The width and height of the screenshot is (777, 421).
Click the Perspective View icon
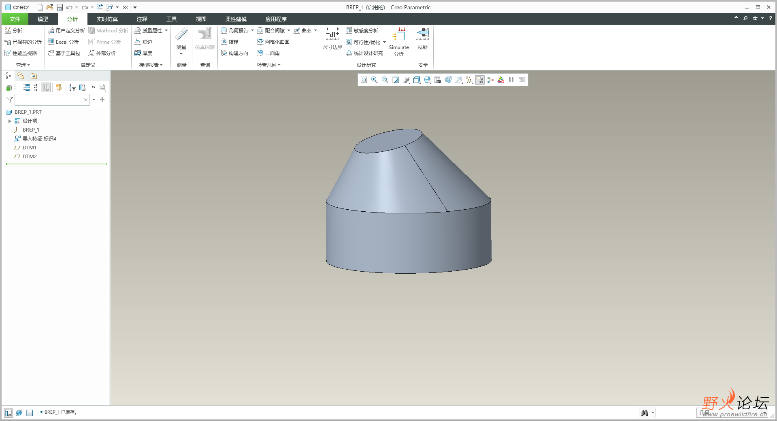click(x=448, y=80)
